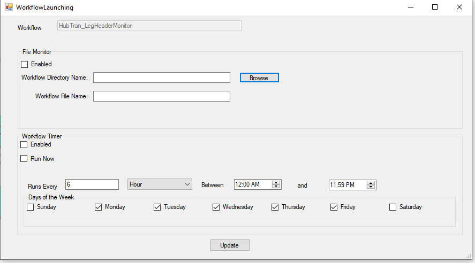
Task: Disable the Friday checkbox
Action: click(334, 207)
